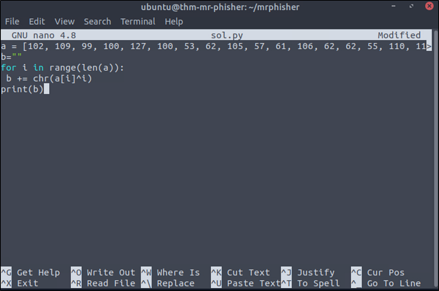The height and width of the screenshot is (291, 439).
Task: Click the ^G Get Help shortcut
Action: click(x=31, y=272)
